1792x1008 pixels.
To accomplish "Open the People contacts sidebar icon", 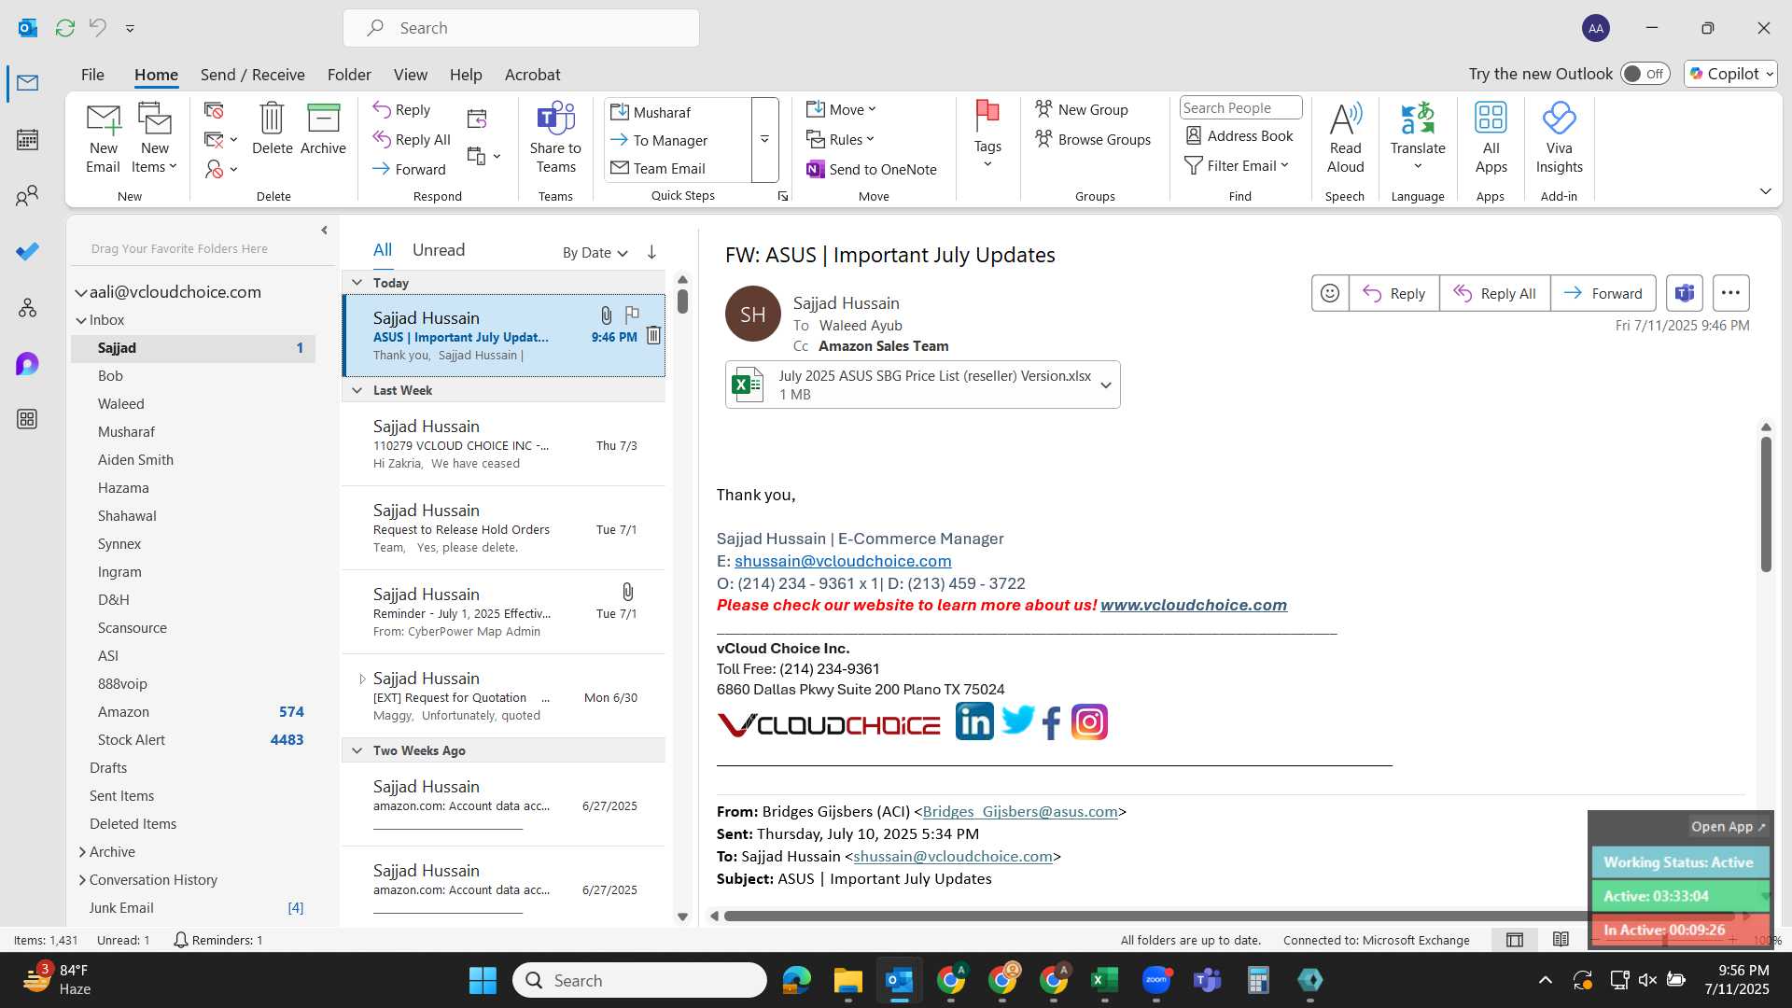I will pos(28,196).
